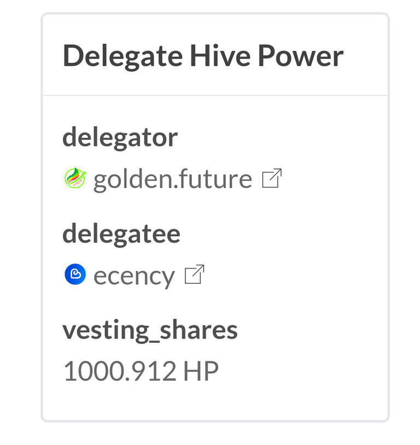This screenshot has height=445, width=420.
Task: Open ecency external link icon
Action: 195,274
